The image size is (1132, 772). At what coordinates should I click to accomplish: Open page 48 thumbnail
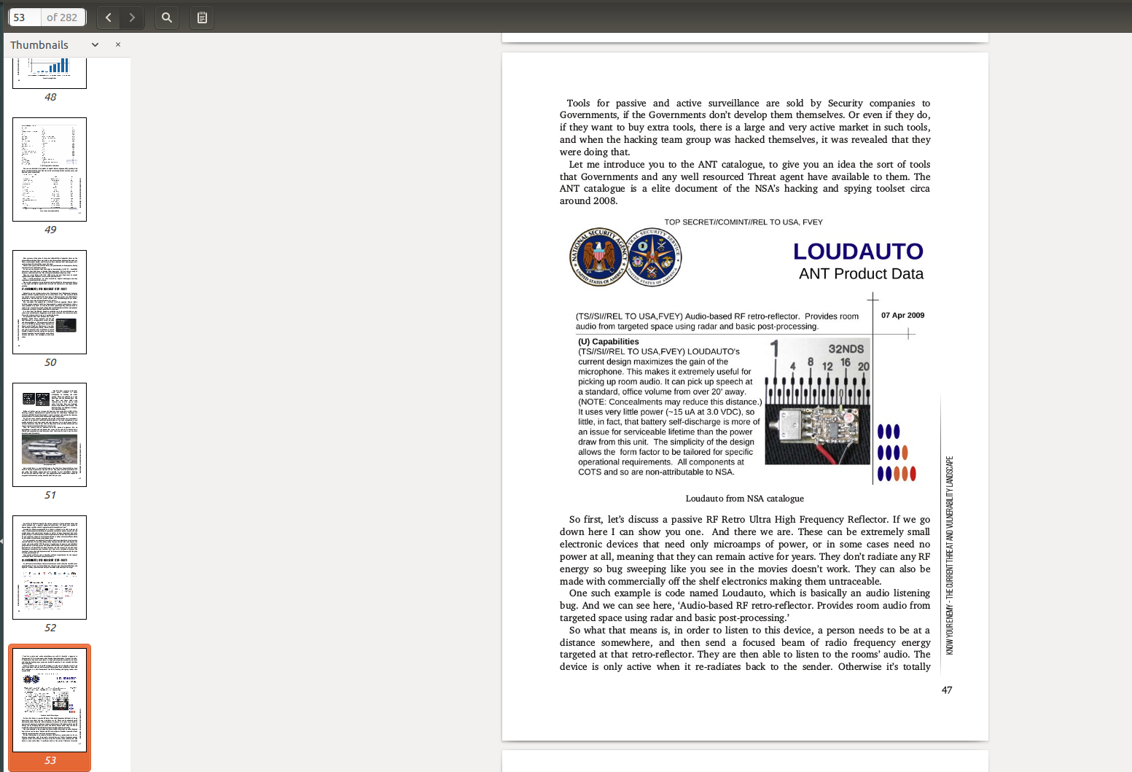[50, 73]
